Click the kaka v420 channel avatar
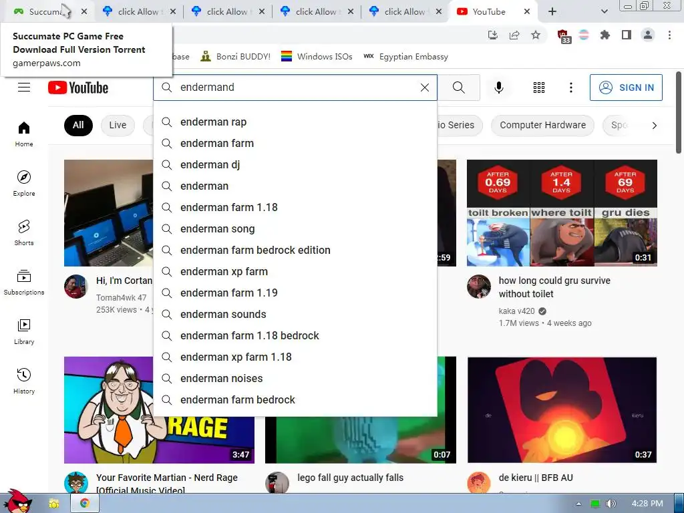The width and height of the screenshot is (684, 513). coord(478,287)
